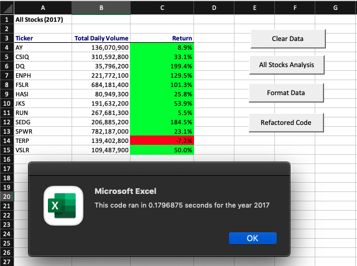Click green return cell 53.9%
Image resolution: width=357 pixels, height=266 pixels.
tap(162, 104)
